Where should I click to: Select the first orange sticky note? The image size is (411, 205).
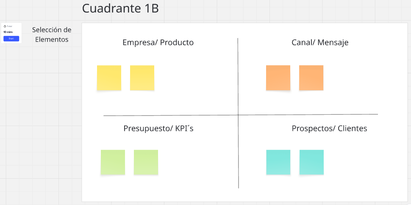[278, 78]
